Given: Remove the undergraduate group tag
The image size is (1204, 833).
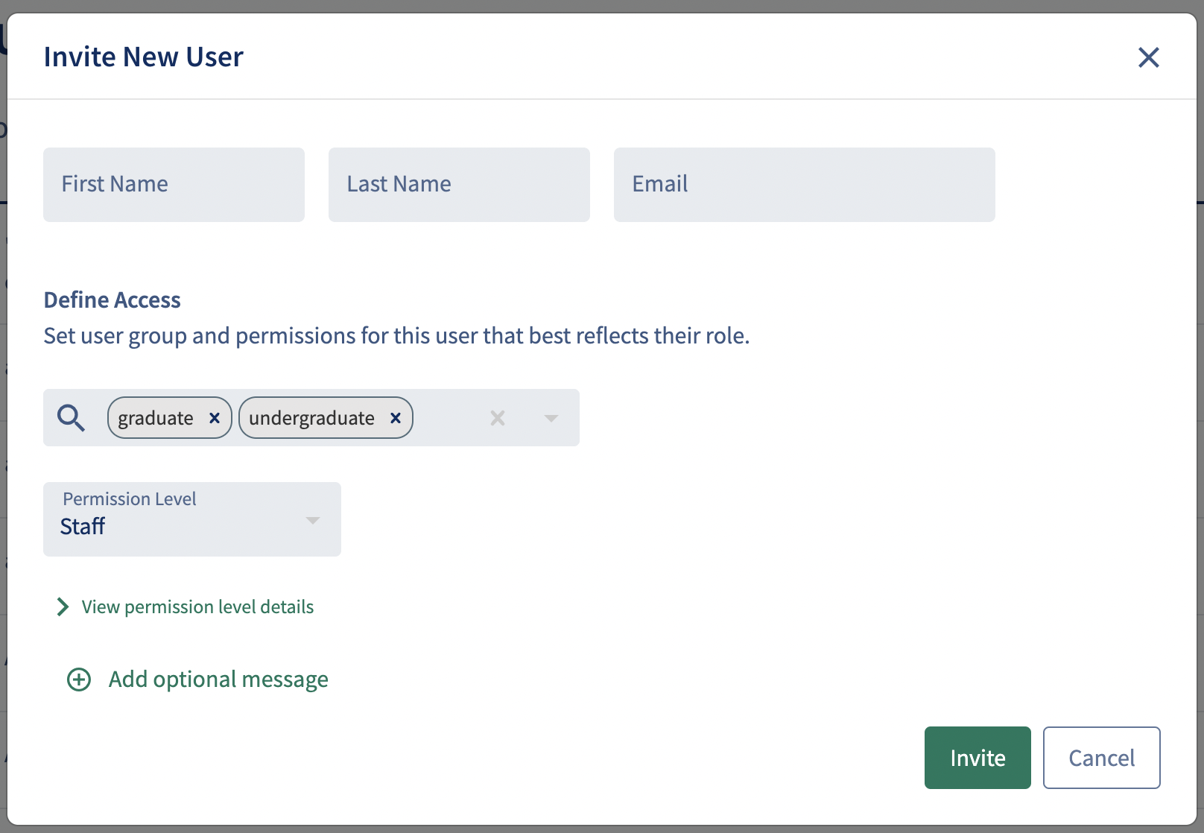Looking at the screenshot, I should (396, 418).
